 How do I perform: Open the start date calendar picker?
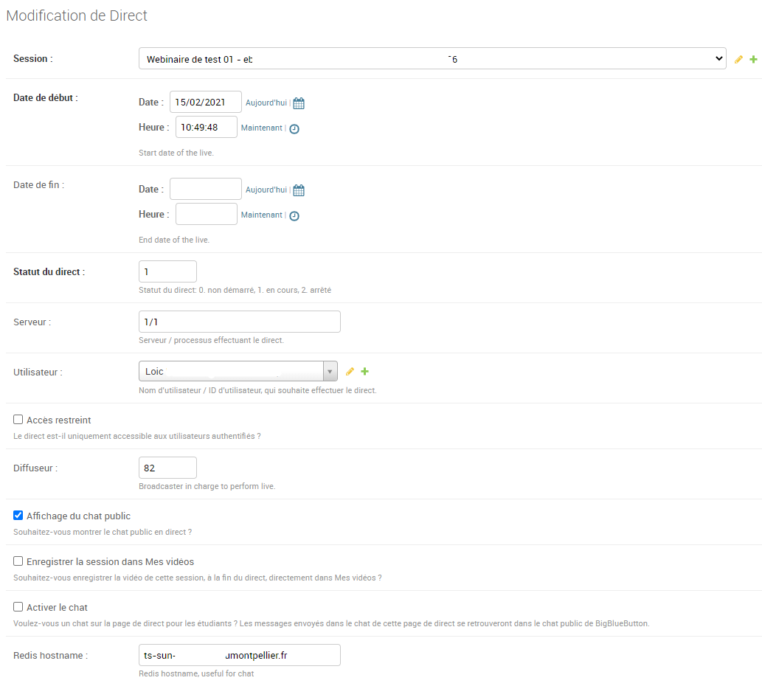299,103
